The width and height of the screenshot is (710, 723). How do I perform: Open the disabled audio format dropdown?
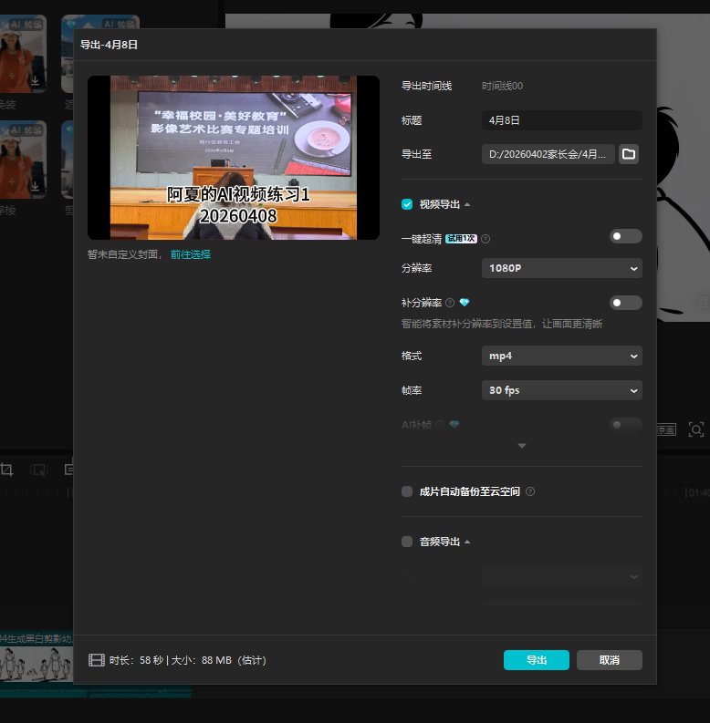[x=562, y=577]
